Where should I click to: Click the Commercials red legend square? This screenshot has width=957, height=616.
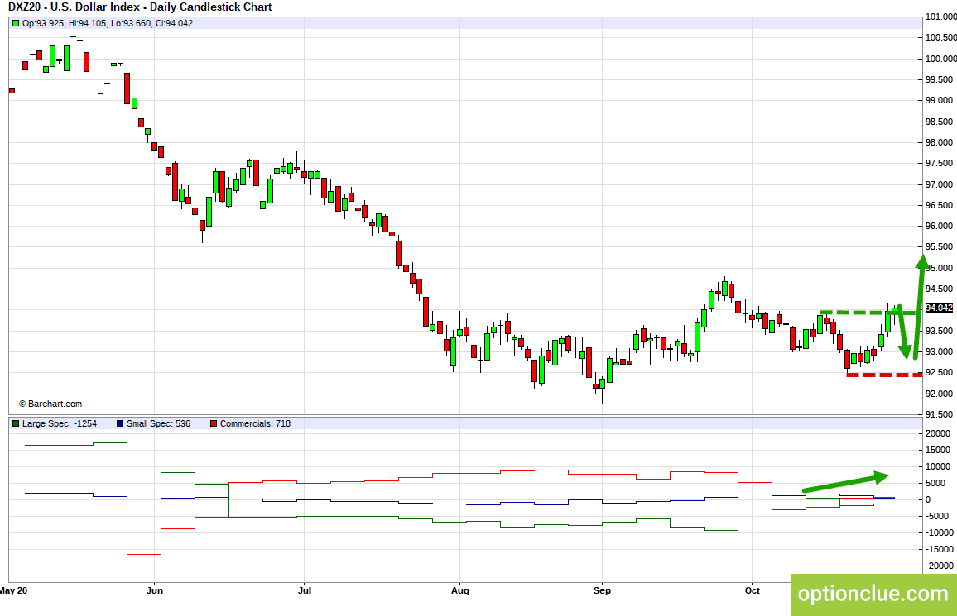214,423
